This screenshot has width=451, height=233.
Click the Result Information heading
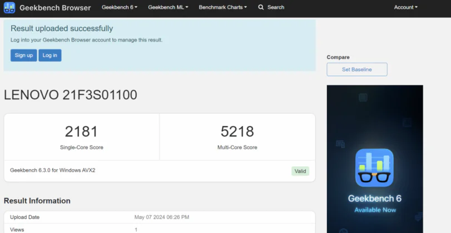click(x=37, y=201)
